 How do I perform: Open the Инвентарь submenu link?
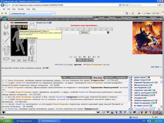(102, 19)
